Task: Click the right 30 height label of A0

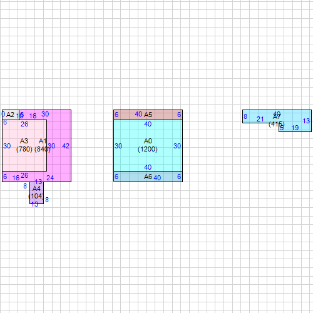Action: click(177, 146)
